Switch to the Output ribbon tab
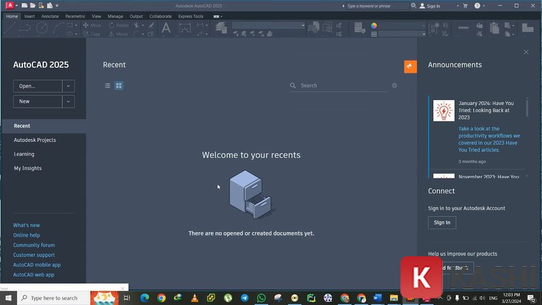This screenshot has width=542, height=305. 136,16
